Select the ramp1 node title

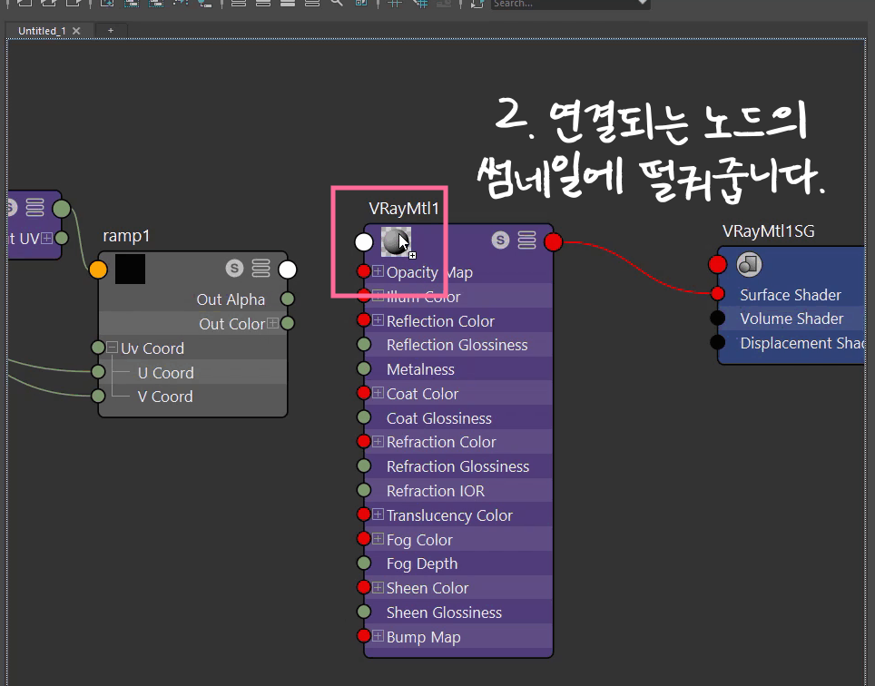[127, 236]
